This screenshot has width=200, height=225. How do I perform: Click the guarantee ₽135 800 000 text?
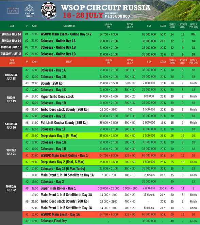tap(117, 15)
